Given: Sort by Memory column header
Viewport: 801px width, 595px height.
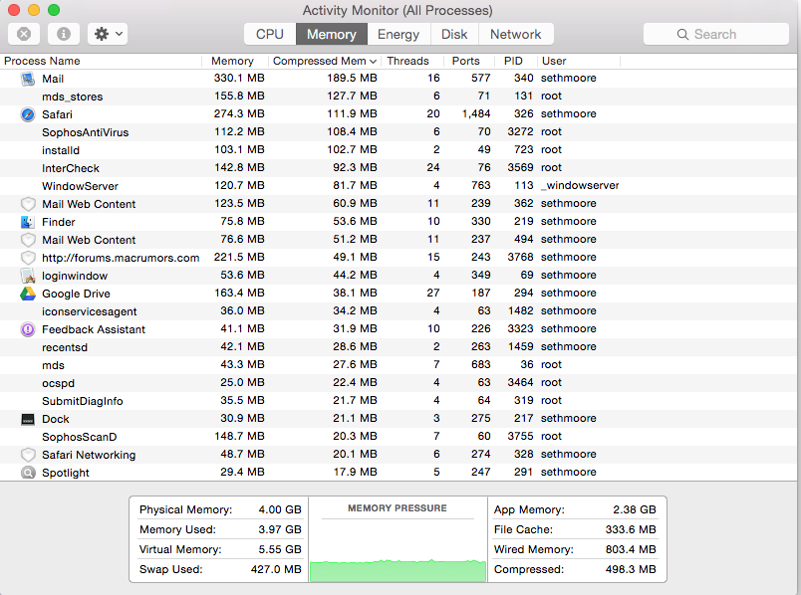Looking at the screenshot, I should pyautogui.click(x=235, y=61).
